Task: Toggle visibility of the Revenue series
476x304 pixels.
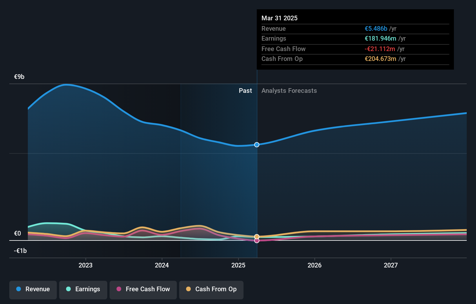Action: (x=33, y=289)
